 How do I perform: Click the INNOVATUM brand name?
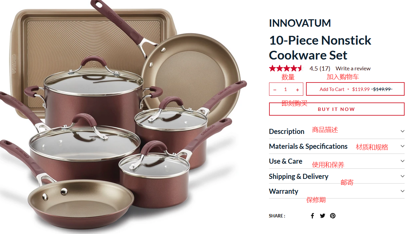pyautogui.click(x=300, y=23)
